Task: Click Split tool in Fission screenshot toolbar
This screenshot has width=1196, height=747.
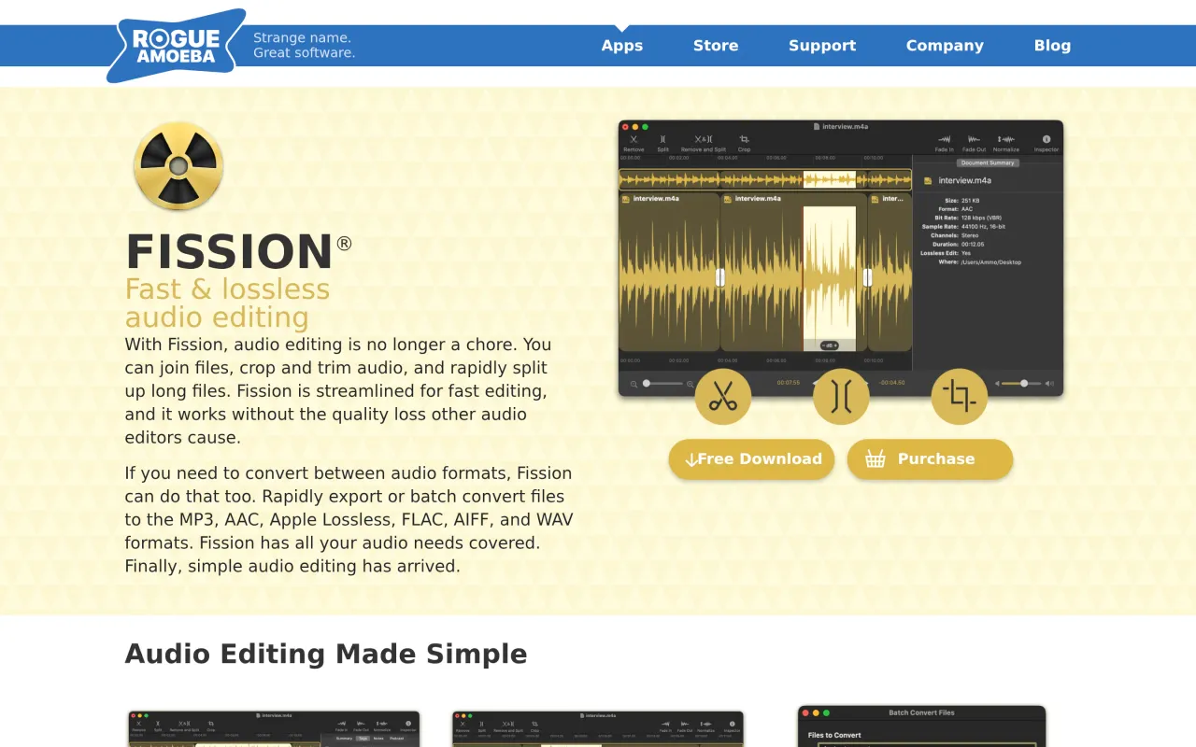Action: coord(662,143)
